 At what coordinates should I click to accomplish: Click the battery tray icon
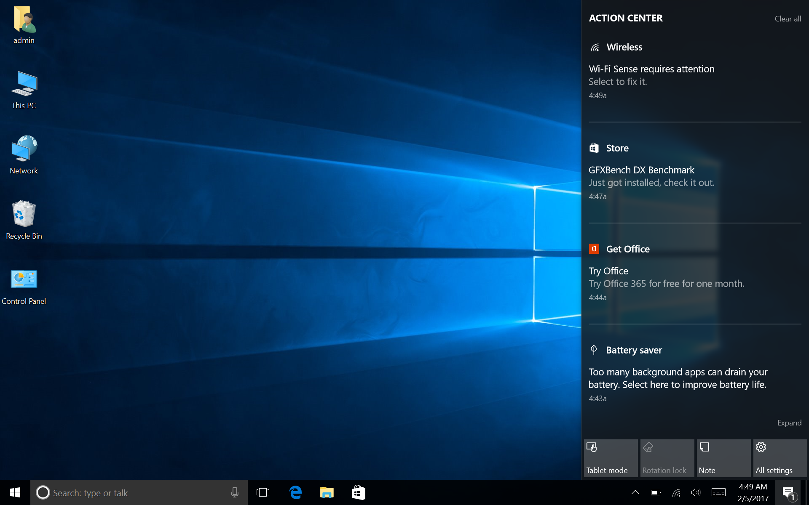[x=656, y=492]
